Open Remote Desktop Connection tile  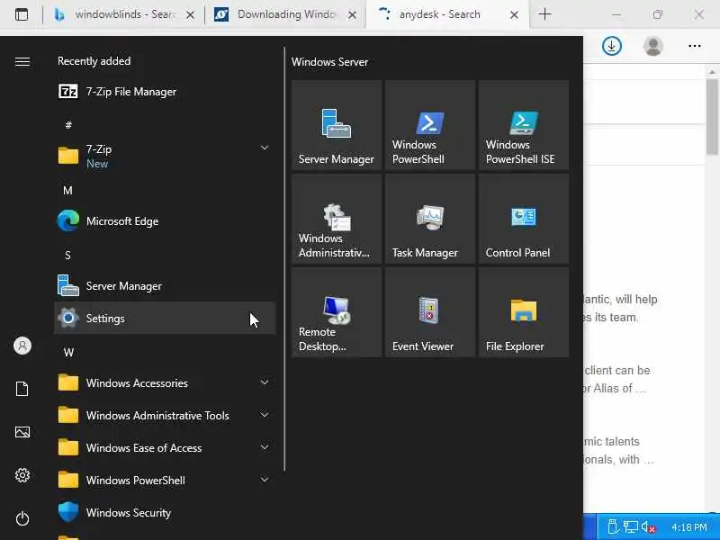point(336,312)
